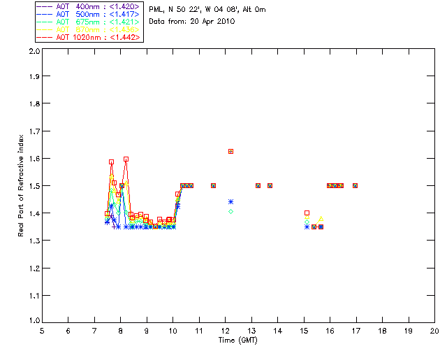This screenshot has height=358, width=447.
Task: Click the 1.4 y-axis tick label
Action: pyautogui.click(x=34, y=213)
